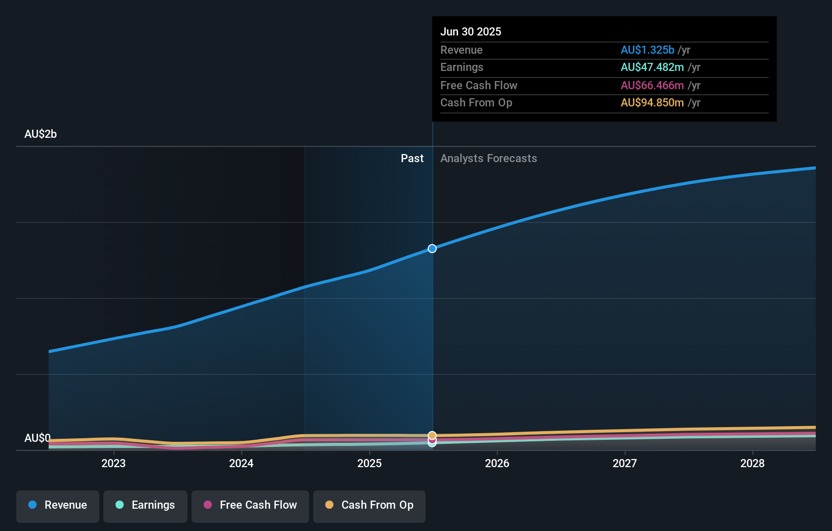Select the blue Revenue legend dot icon

pos(33,505)
